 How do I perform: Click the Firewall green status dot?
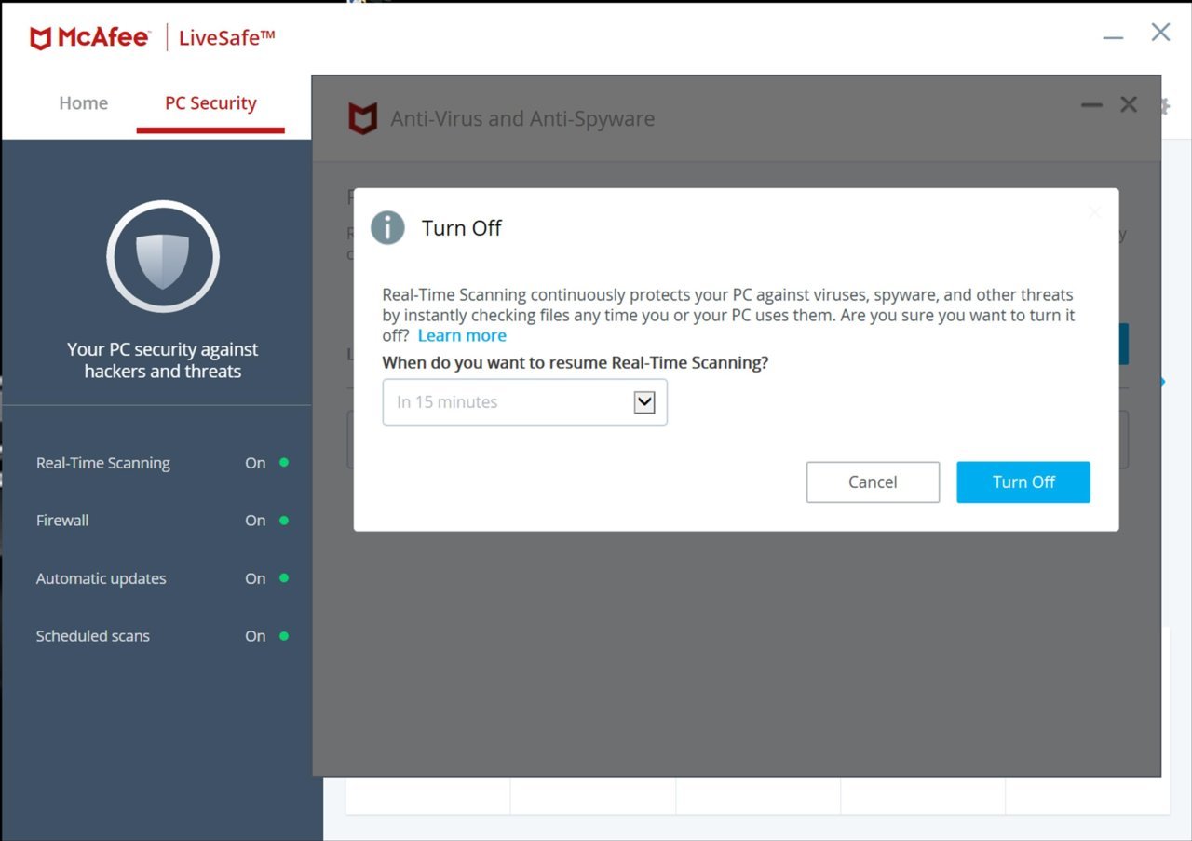click(284, 520)
